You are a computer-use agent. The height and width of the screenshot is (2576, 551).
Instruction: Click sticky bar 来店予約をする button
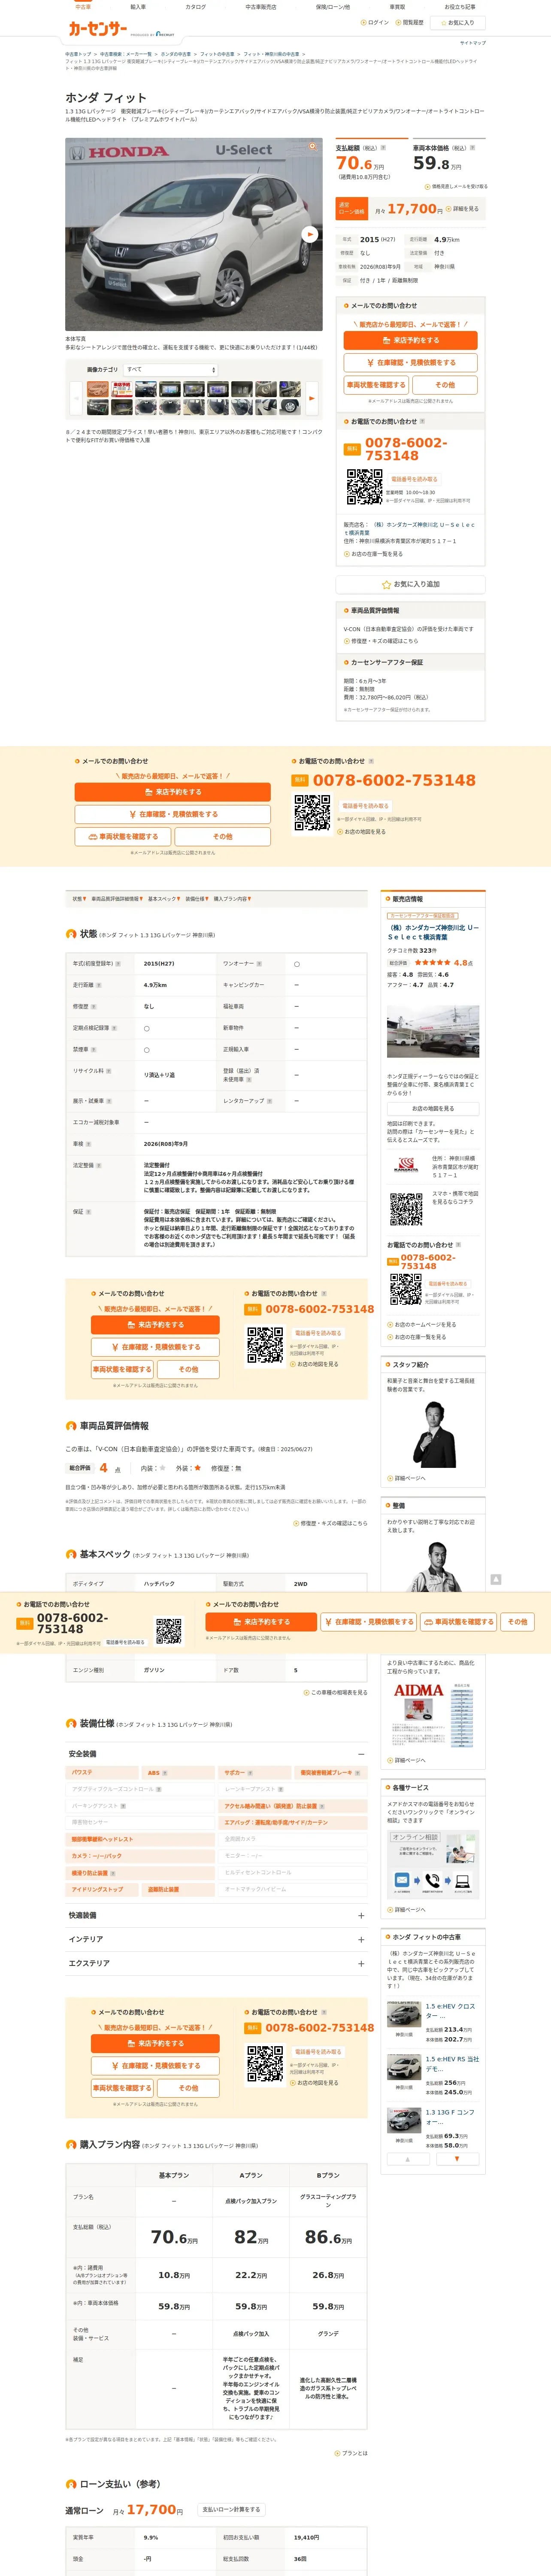260,1622
